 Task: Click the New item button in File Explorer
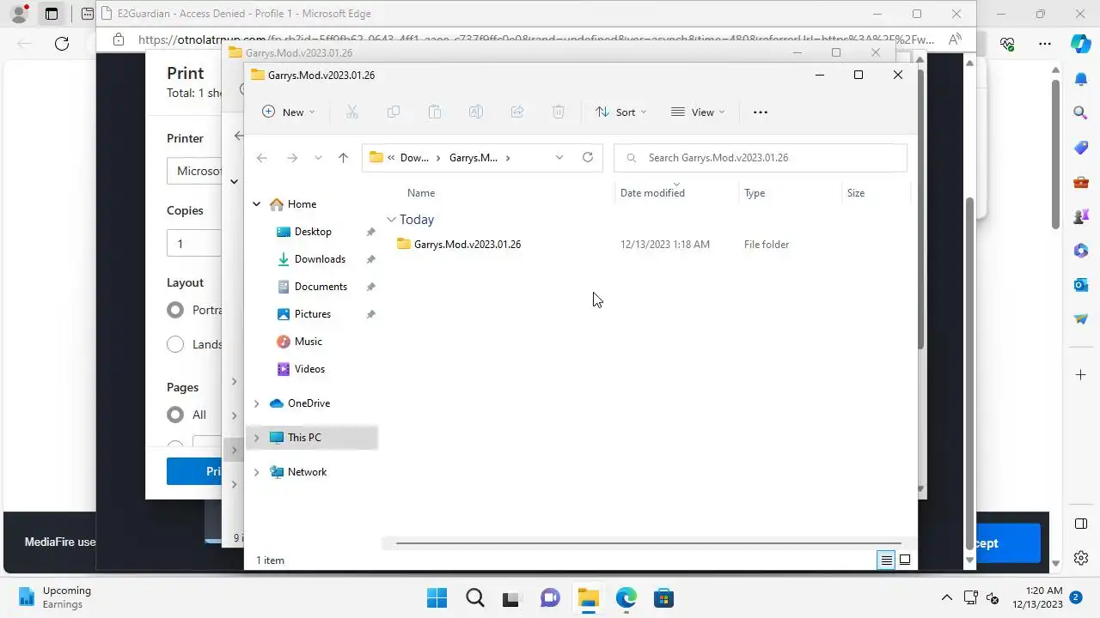tap(288, 112)
